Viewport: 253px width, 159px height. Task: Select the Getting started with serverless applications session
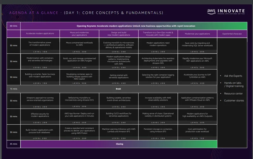click(x=119, y=77)
